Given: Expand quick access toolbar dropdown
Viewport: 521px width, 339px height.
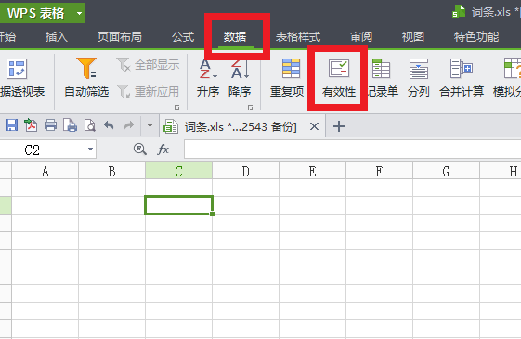Looking at the screenshot, I should click(x=150, y=125).
